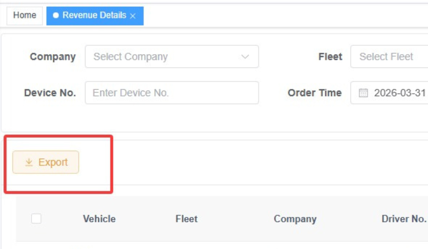This screenshot has height=249, width=428.
Task: Close the Revenue Details tab
Action: [x=133, y=16]
